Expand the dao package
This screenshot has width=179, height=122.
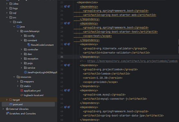21,54
